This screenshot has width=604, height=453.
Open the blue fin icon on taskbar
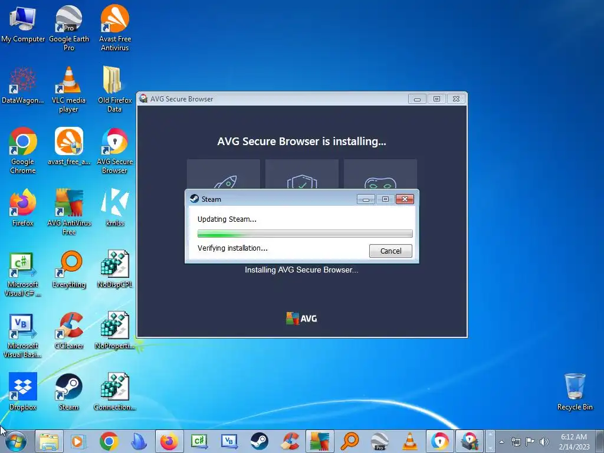(139, 441)
